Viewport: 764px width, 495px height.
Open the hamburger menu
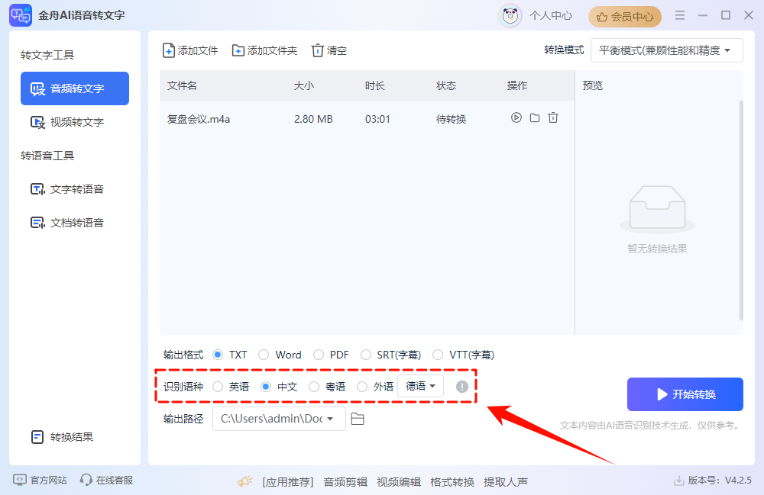679,15
